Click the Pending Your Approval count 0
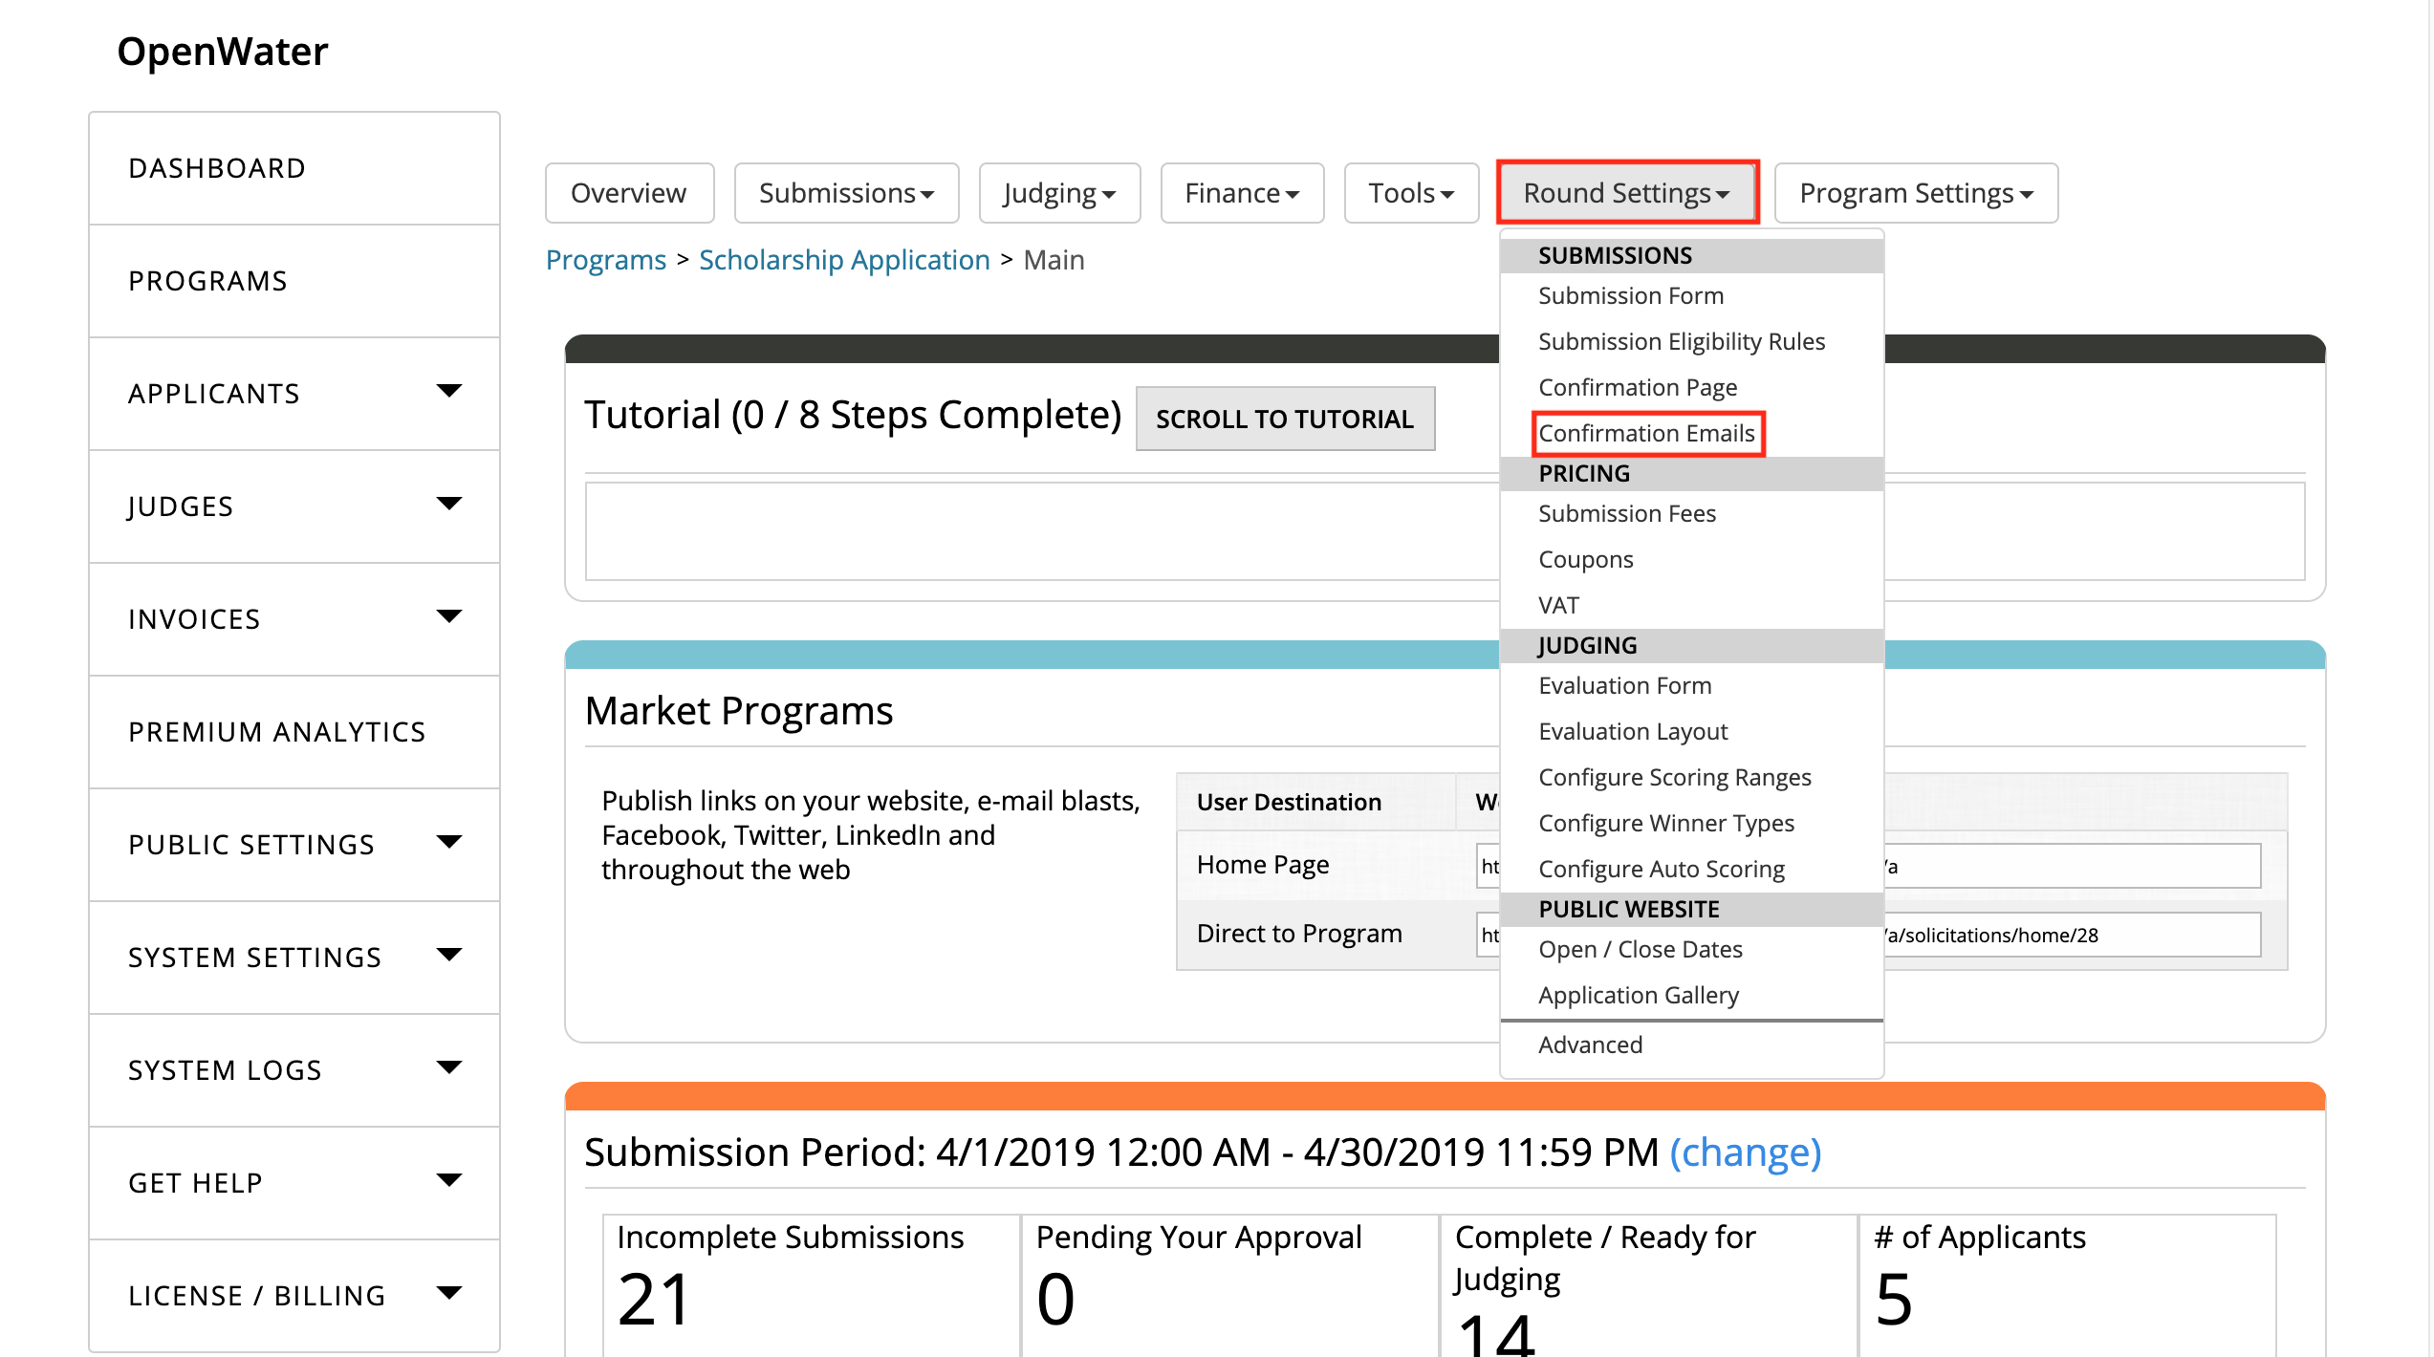The width and height of the screenshot is (2434, 1357). (1056, 1301)
